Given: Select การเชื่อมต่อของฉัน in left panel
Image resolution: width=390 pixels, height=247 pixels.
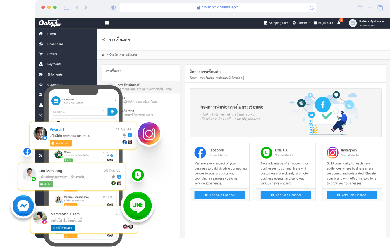Looking at the screenshot, I should [x=141, y=87].
